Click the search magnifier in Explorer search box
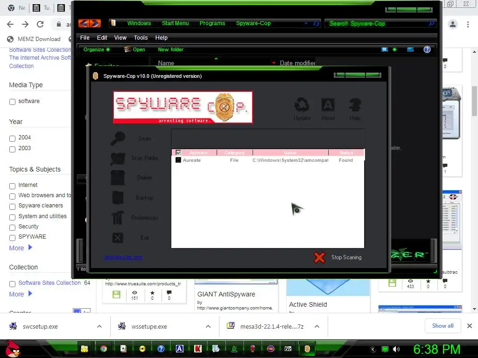Screen dimensions: 478x358 (431, 23)
